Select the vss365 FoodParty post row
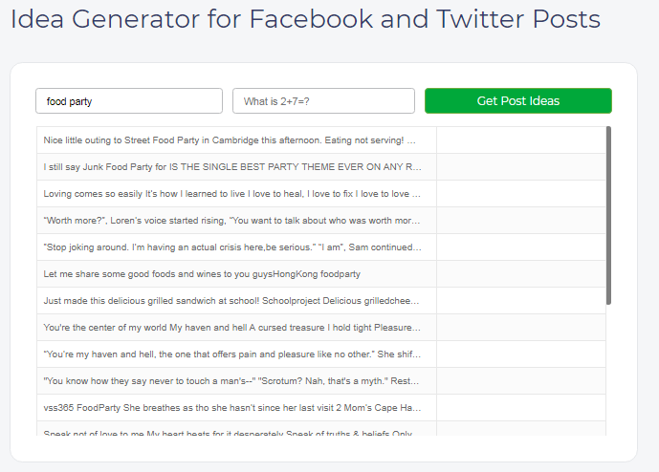 coord(236,408)
